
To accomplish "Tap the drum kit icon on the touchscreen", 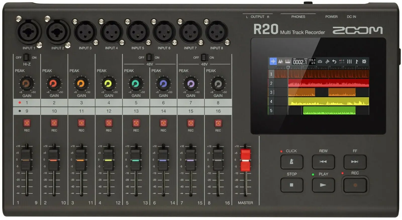I will tap(281, 62).
